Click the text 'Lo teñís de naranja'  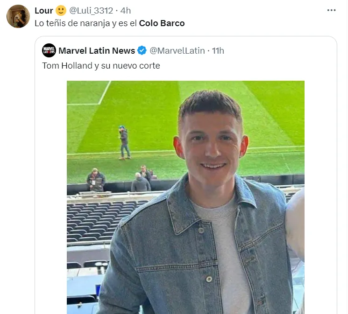pos(69,23)
